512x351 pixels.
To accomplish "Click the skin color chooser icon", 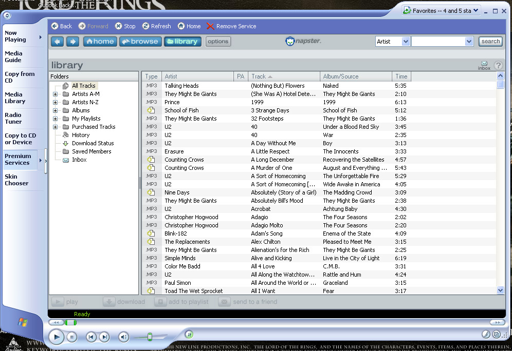I will [486, 334].
